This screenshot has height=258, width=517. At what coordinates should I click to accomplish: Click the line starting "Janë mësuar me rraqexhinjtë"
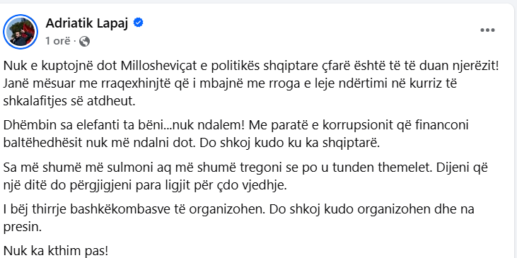[230, 83]
